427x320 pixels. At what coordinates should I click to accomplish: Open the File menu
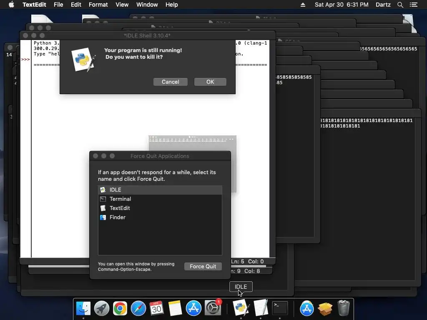pyautogui.click(x=58, y=5)
